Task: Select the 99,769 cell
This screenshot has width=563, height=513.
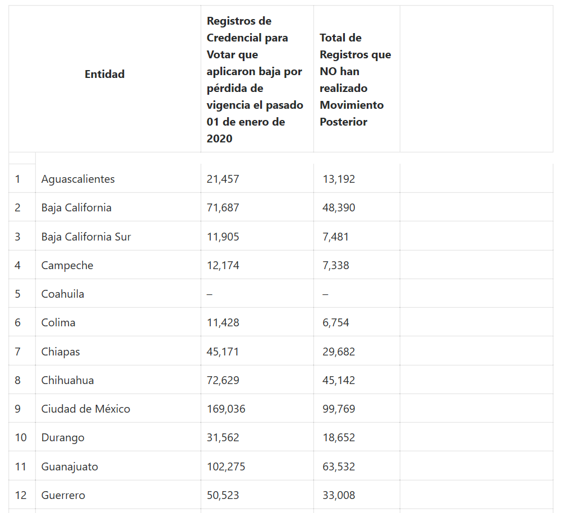Action: pyautogui.click(x=339, y=409)
